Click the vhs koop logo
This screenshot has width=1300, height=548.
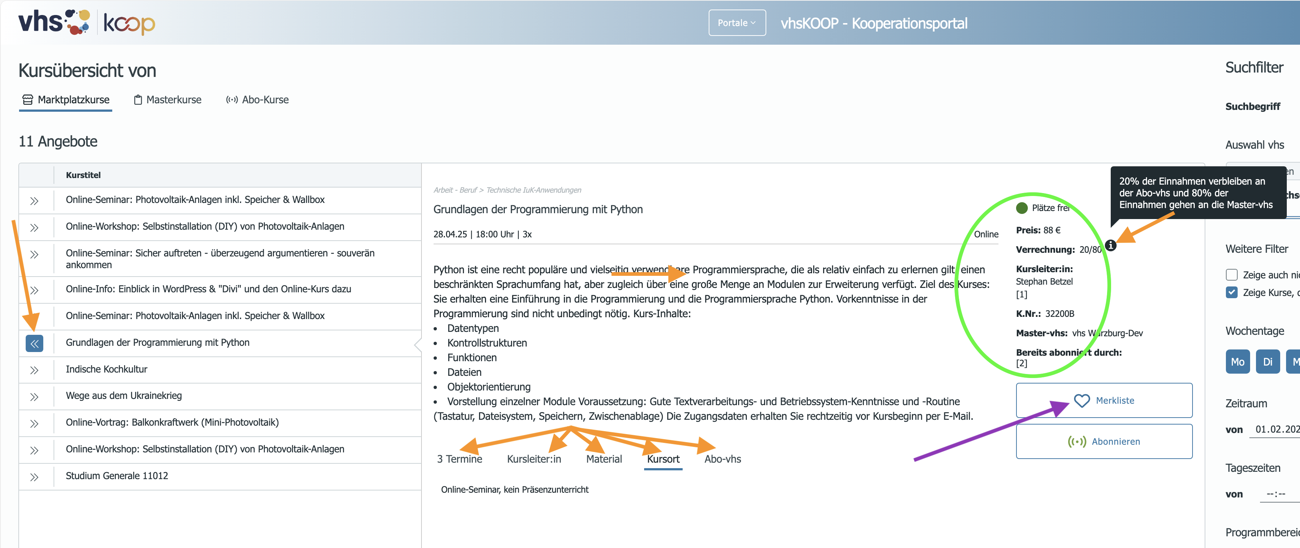point(87,23)
